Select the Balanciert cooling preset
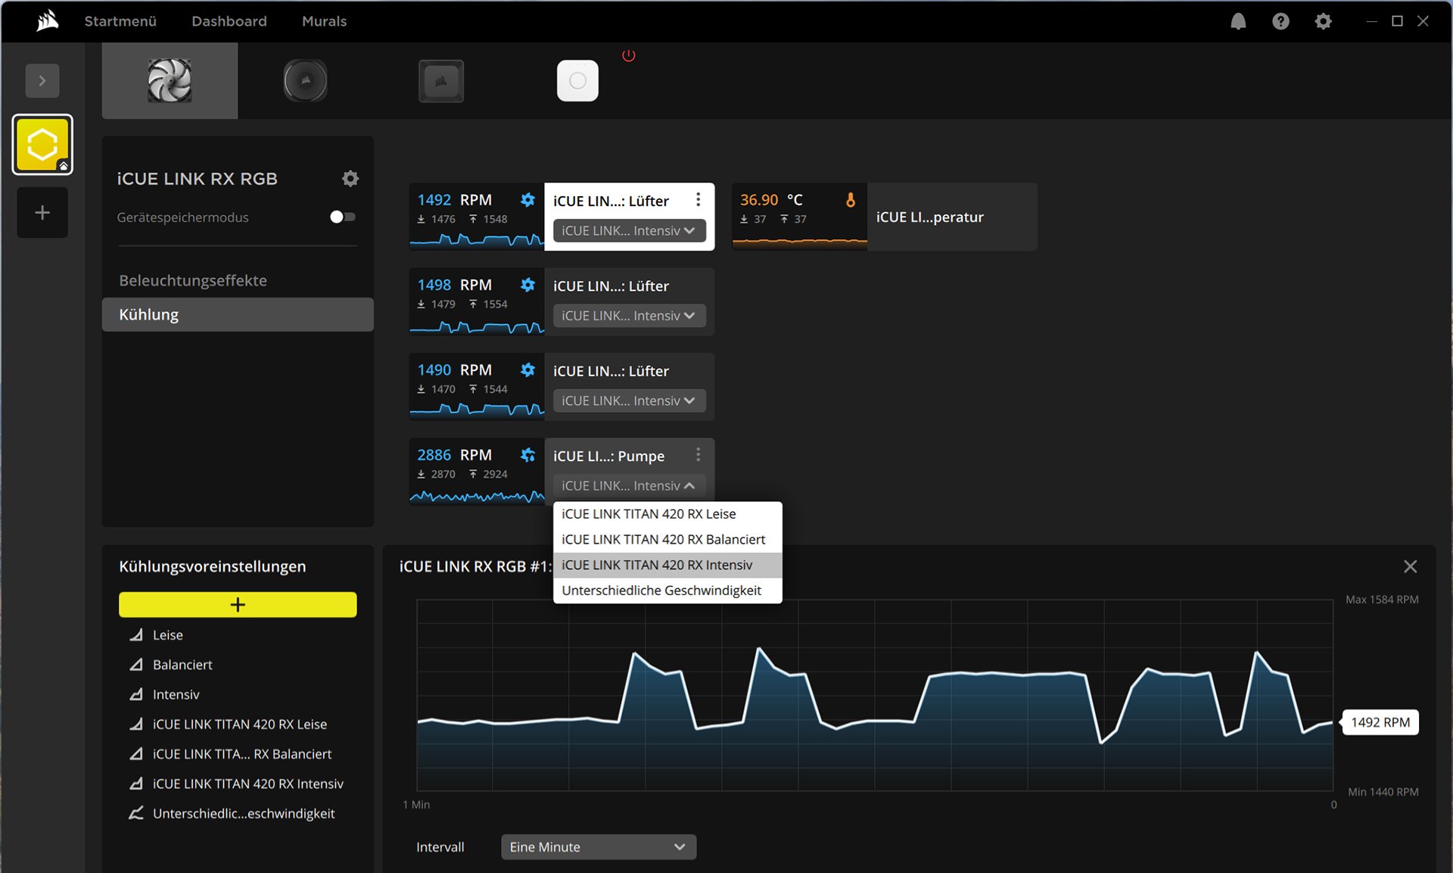1453x873 pixels. coord(182,665)
